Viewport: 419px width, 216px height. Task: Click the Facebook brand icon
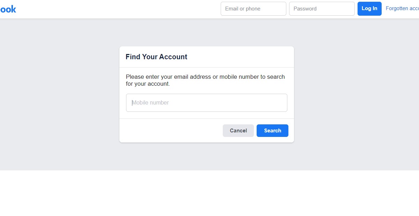8,9
